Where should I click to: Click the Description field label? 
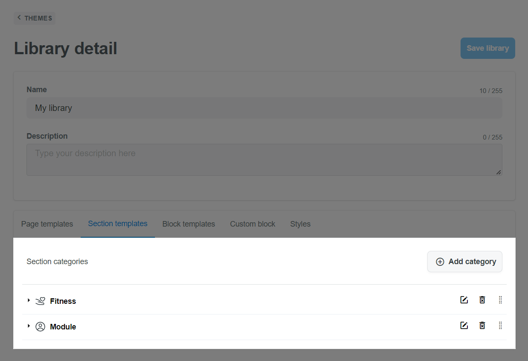(47, 136)
